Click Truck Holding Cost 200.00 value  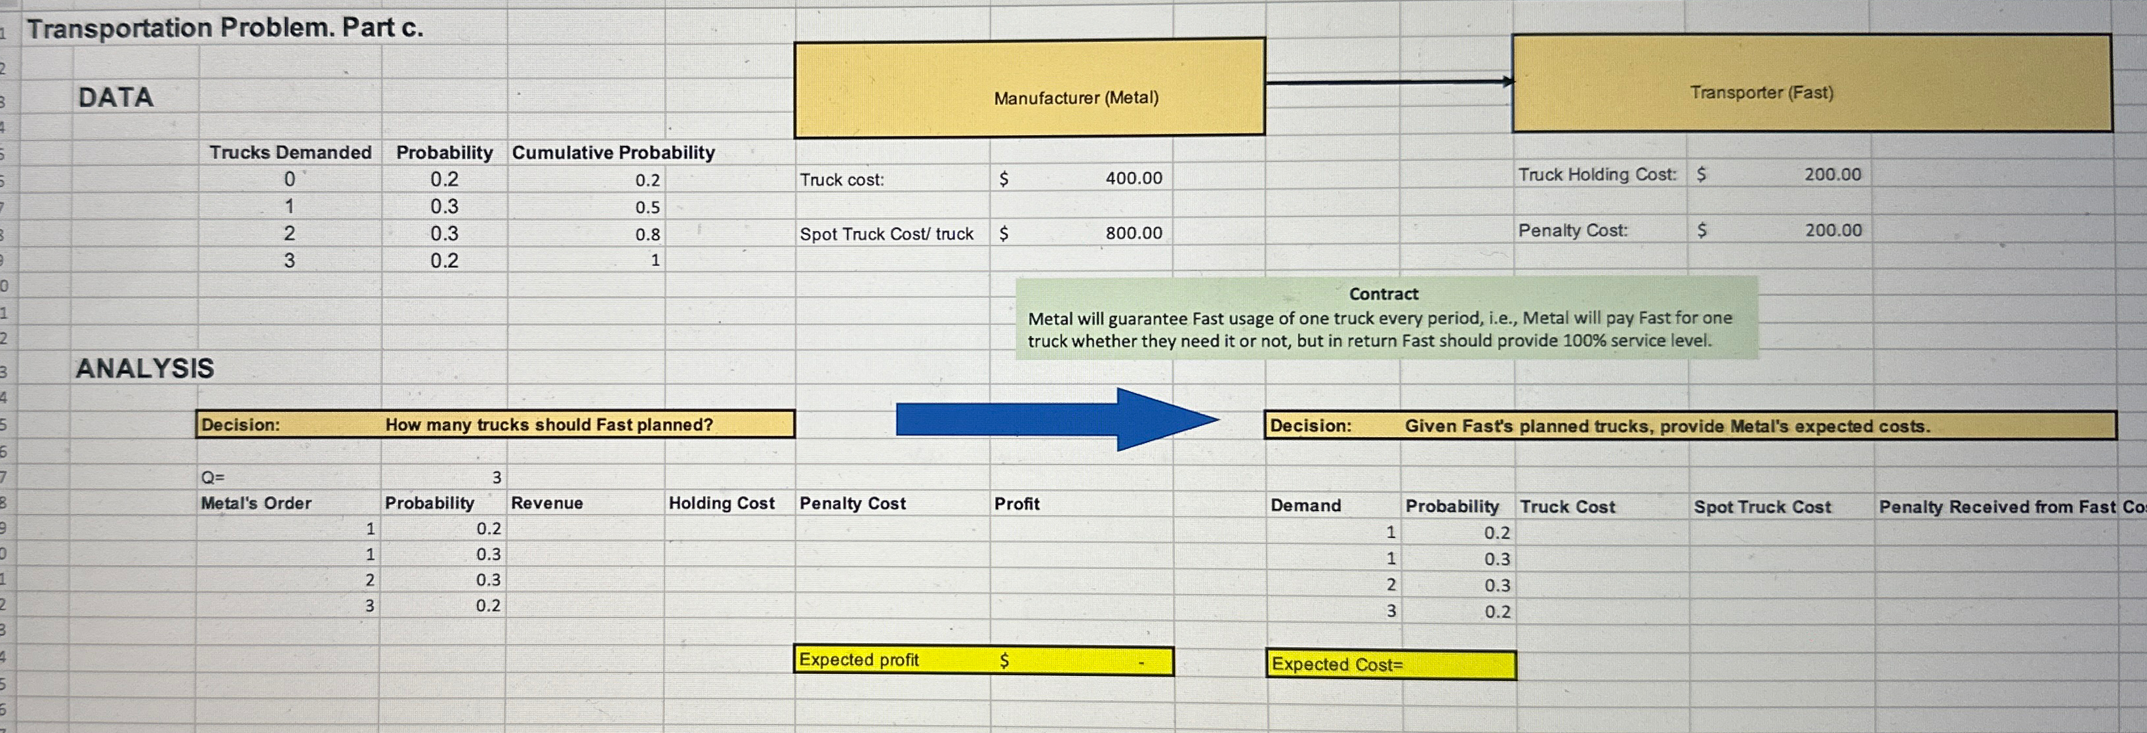1832,175
